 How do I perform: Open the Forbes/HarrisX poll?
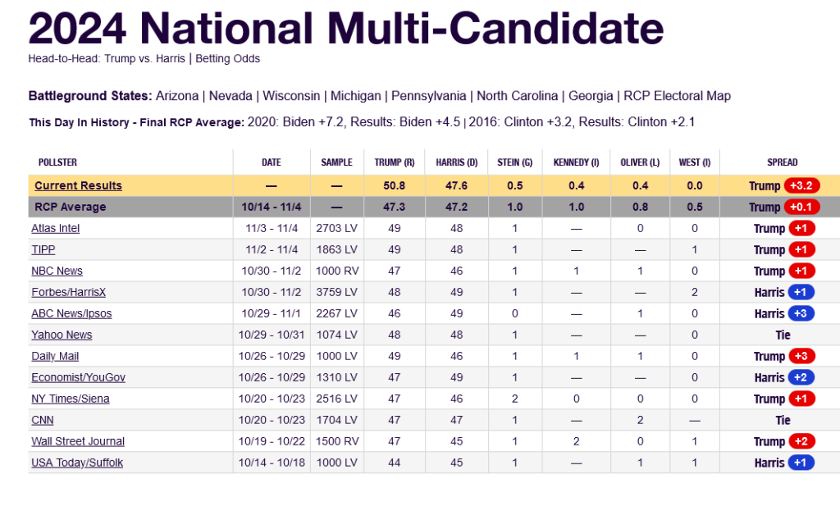click(69, 293)
